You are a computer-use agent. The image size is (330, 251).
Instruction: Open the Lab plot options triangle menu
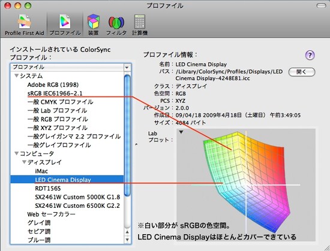pyautogui.click(x=181, y=132)
